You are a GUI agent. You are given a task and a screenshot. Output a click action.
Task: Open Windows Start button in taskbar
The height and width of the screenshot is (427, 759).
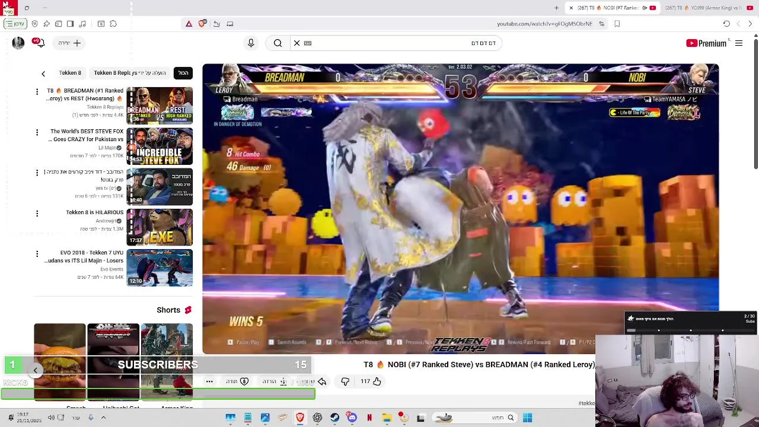click(x=527, y=418)
